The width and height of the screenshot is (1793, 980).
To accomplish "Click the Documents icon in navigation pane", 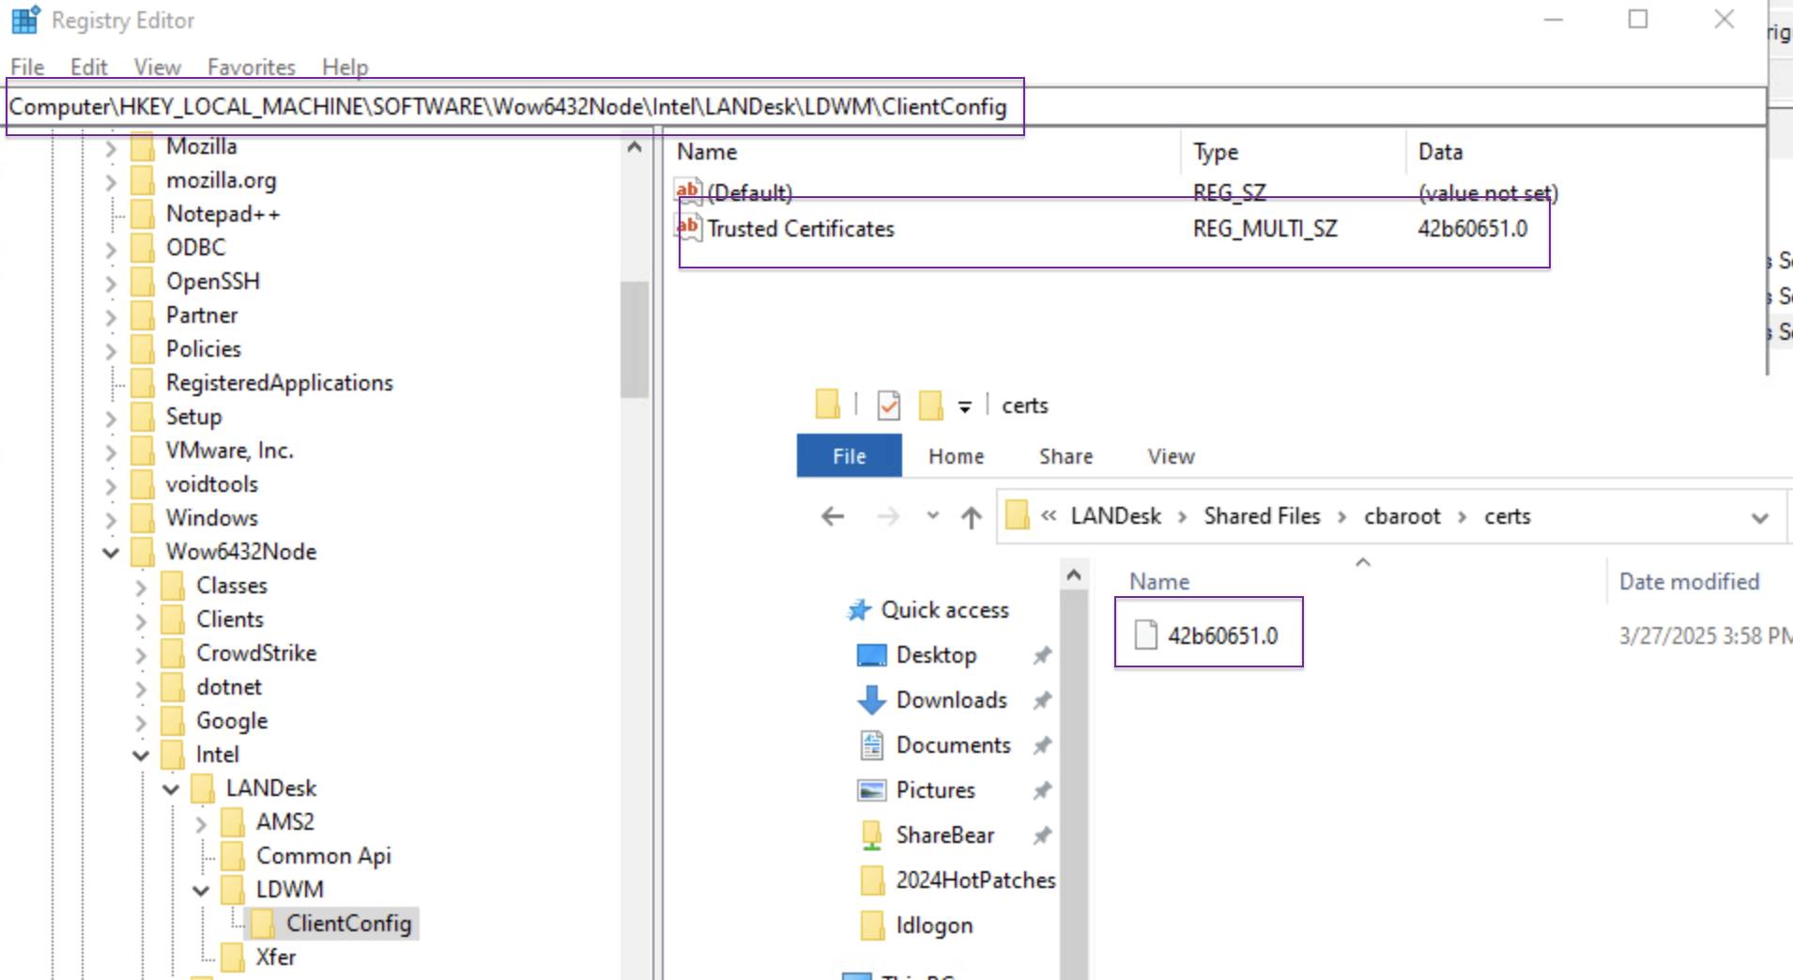I will 872,744.
